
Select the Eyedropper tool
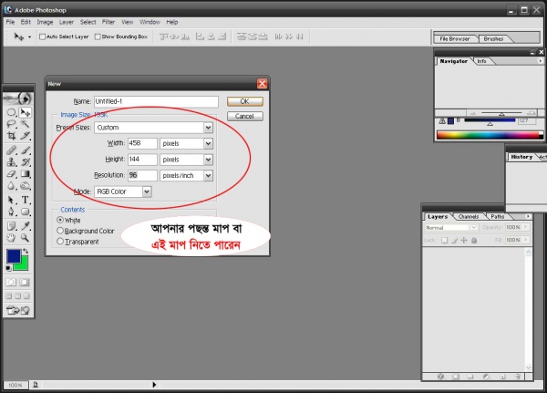tap(25, 226)
